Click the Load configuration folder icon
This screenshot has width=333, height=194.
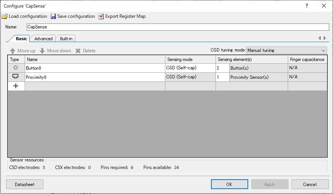[x=5, y=16]
